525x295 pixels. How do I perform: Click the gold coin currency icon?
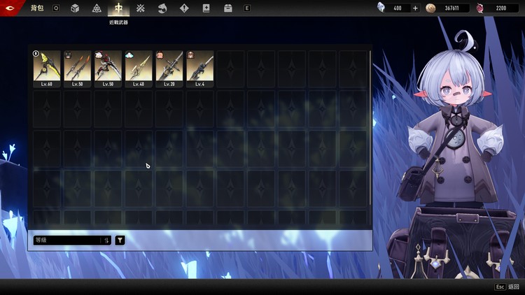[x=430, y=8]
